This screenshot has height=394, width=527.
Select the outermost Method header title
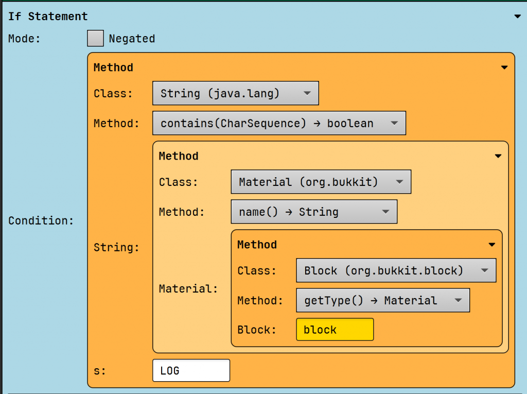click(113, 67)
